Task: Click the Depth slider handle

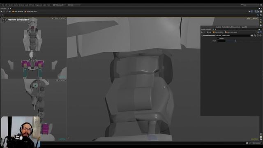Action: tap(235, 41)
